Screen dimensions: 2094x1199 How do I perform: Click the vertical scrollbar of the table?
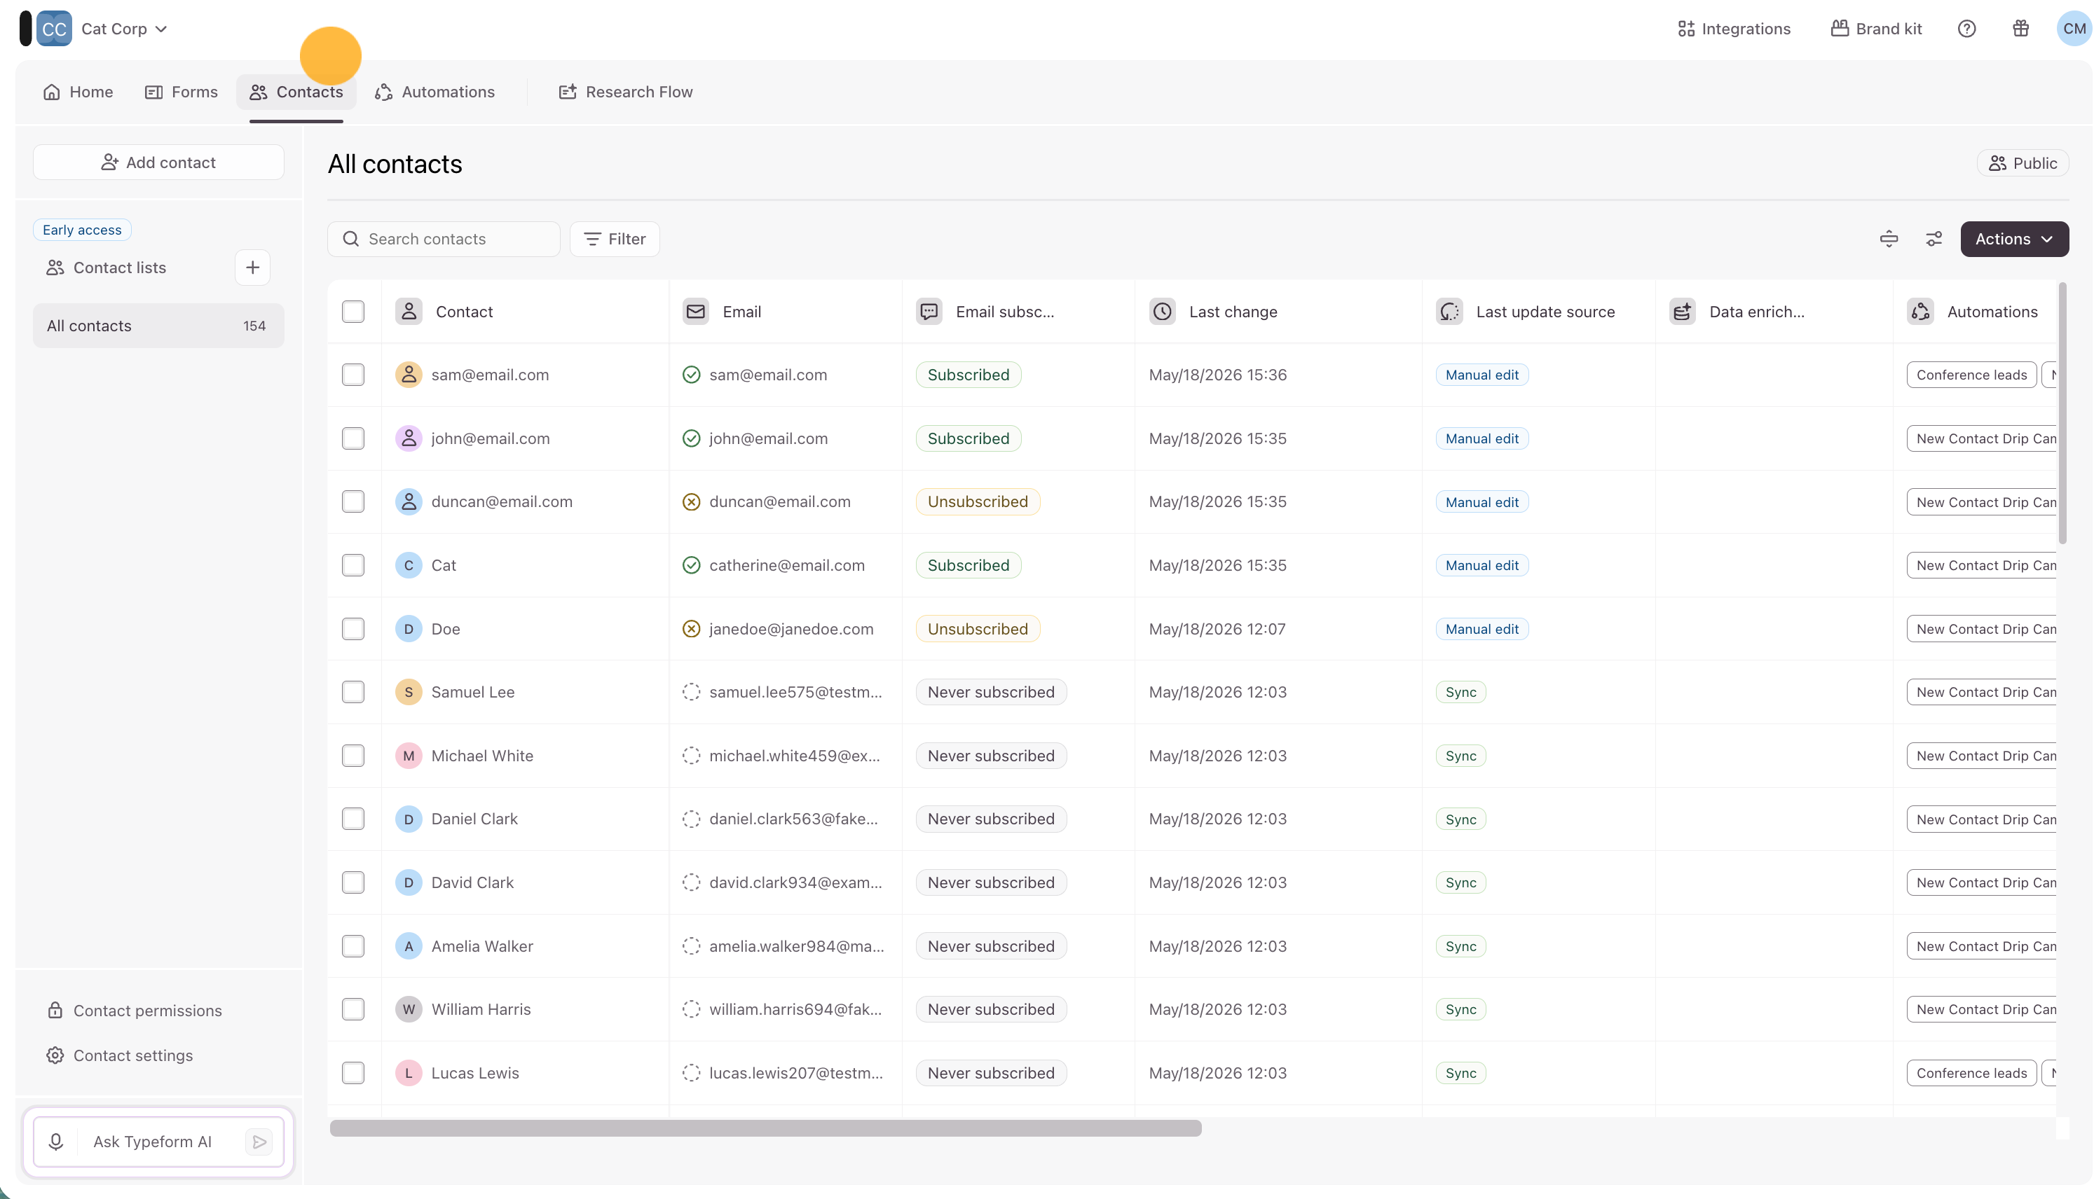tap(2062, 413)
